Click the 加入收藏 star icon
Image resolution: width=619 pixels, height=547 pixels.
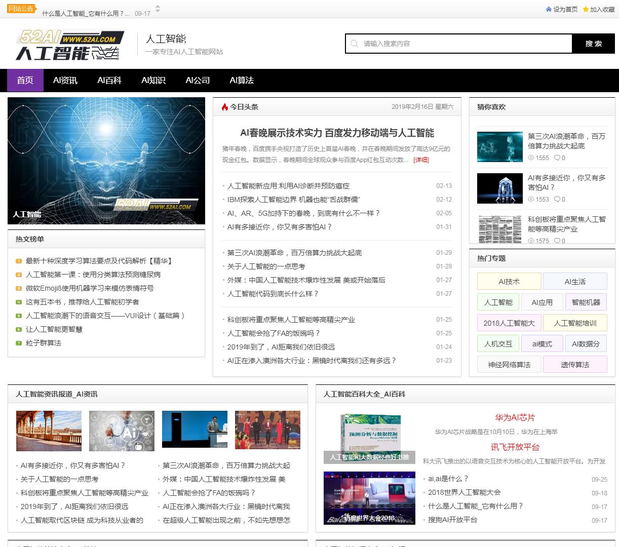(x=586, y=9)
